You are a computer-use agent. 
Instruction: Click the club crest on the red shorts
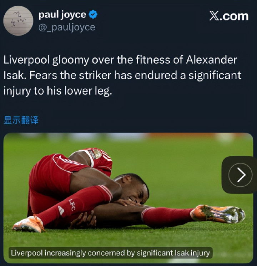(x=97, y=154)
